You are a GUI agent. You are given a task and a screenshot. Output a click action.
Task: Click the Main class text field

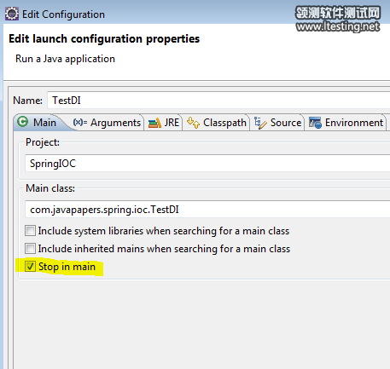[207, 210]
